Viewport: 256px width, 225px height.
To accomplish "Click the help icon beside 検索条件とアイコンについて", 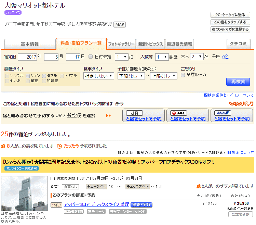I will click(205, 95).
